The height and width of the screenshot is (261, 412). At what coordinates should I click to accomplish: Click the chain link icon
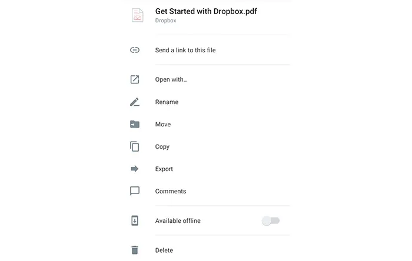click(x=135, y=50)
